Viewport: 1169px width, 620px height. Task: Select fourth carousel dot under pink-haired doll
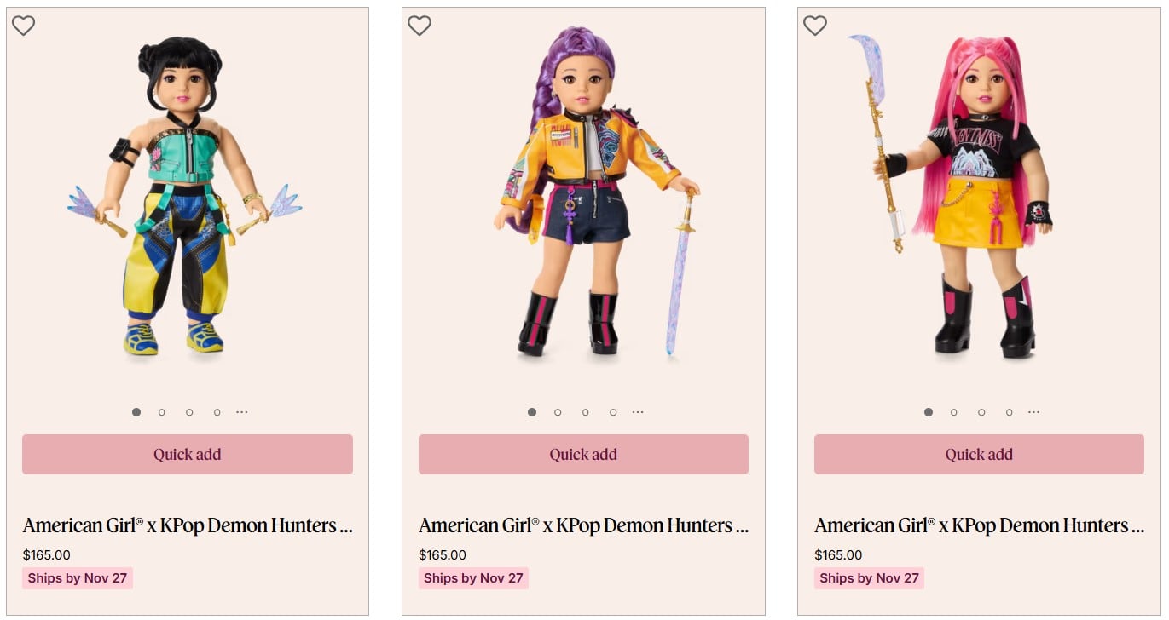point(1009,412)
